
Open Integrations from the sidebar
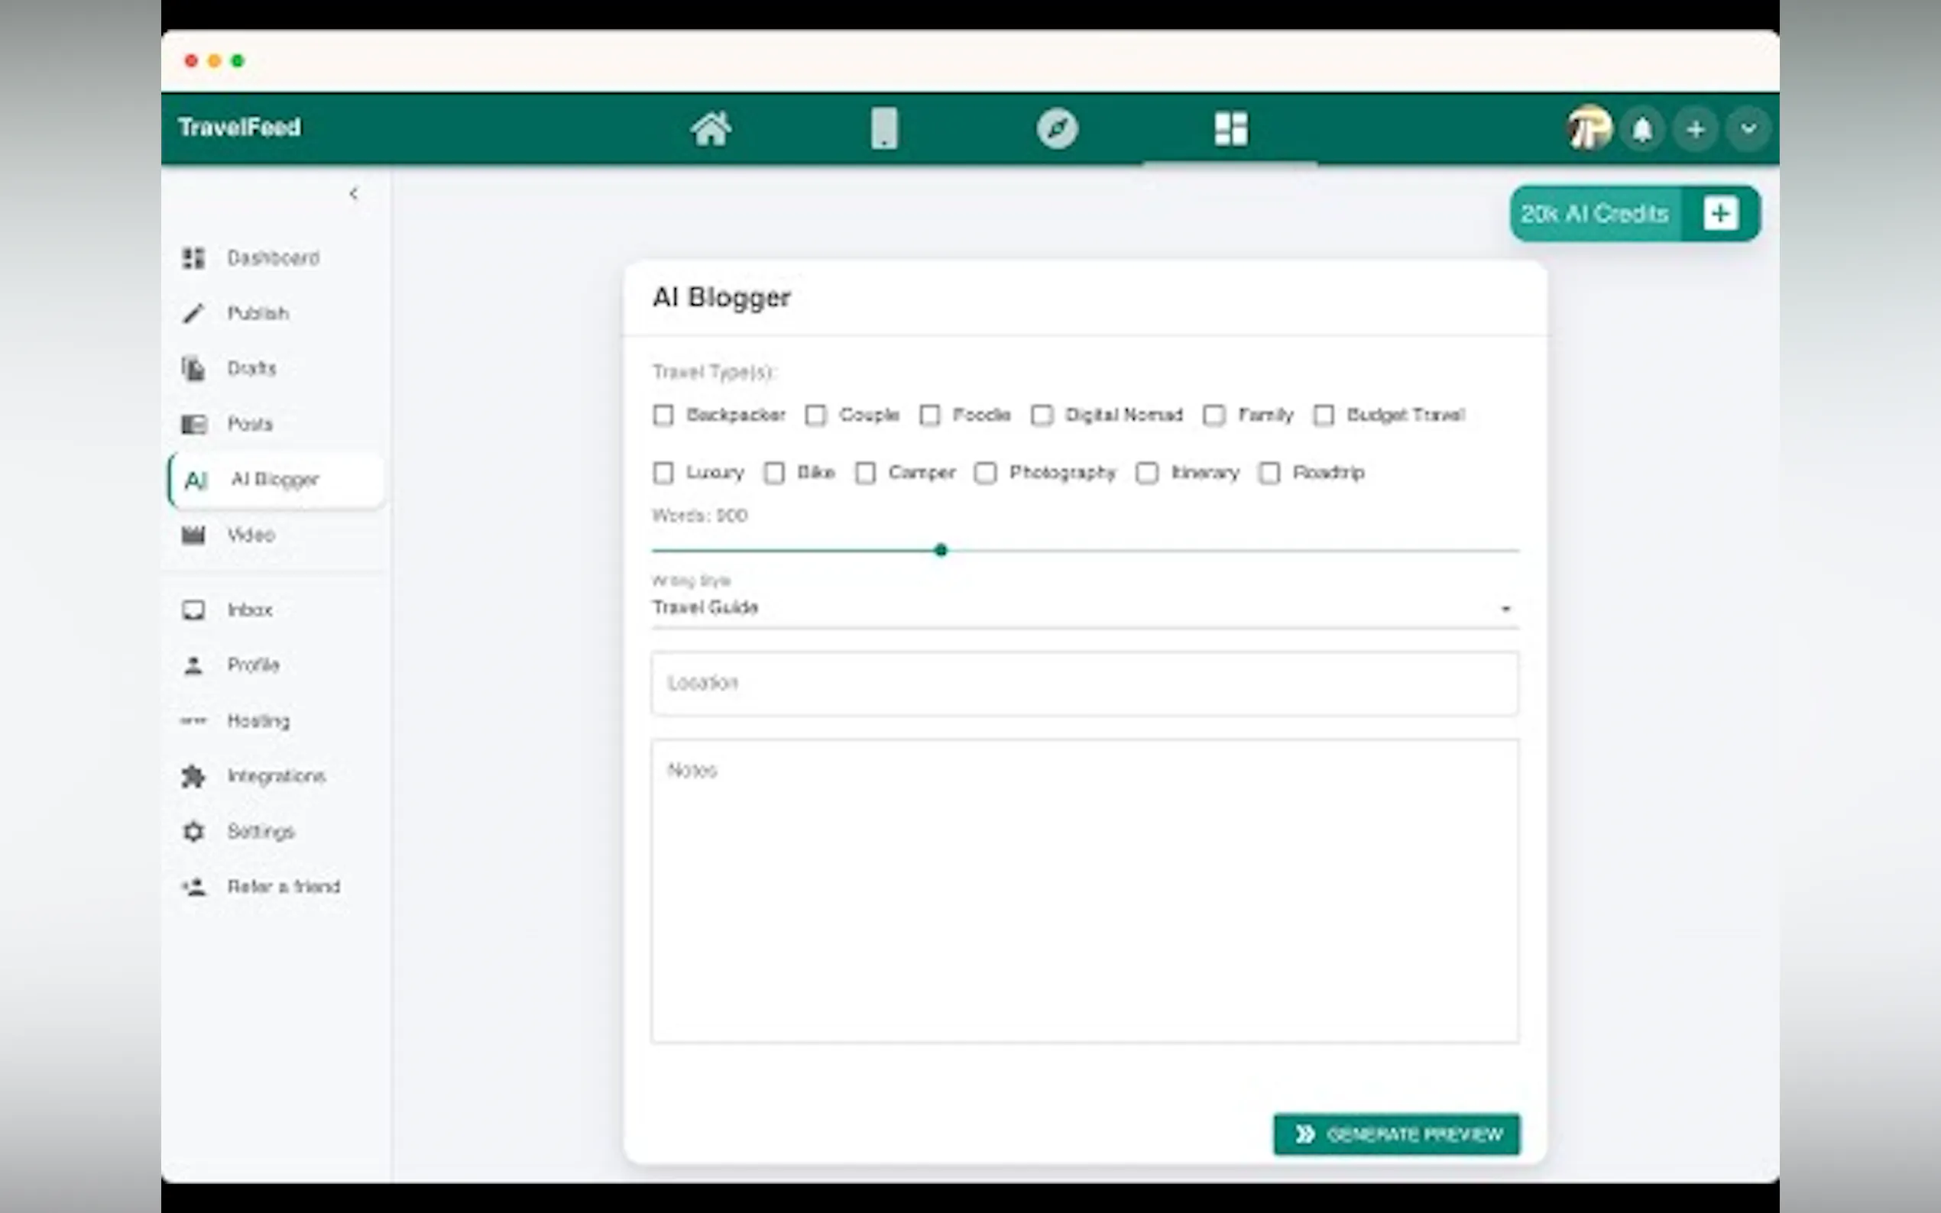(275, 776)
